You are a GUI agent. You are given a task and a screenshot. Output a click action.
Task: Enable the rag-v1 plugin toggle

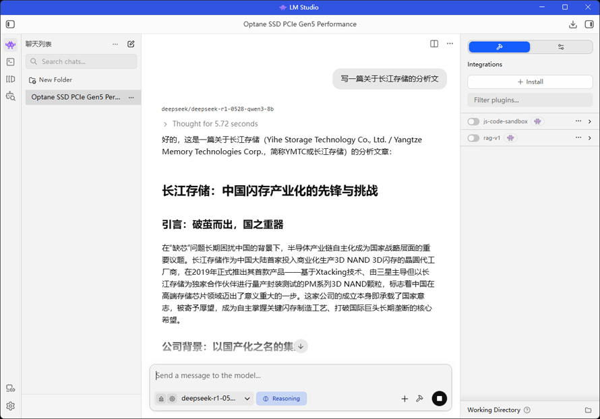click(x=473, y=138)
